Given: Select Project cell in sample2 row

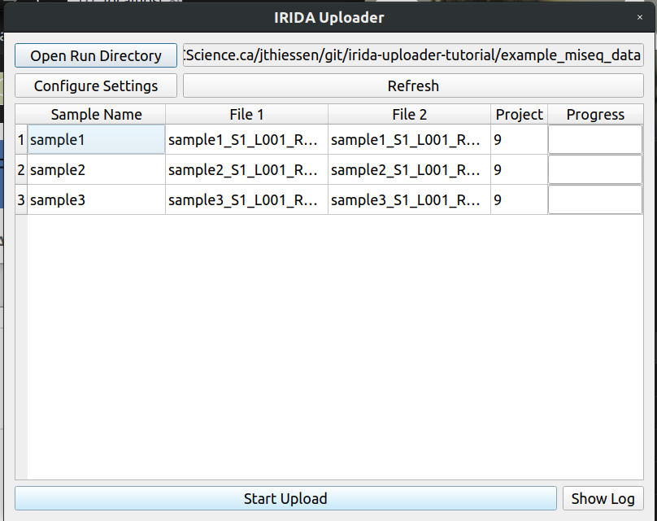Looking at the screenshot, I should coord(519,169).
